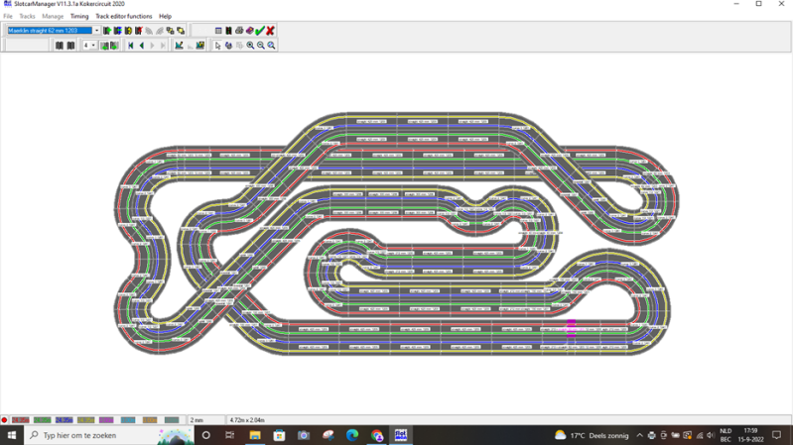Click the Windows Start button
This screenshot has width=793, height=445.
pyautogui.click(x=12, y=435)
